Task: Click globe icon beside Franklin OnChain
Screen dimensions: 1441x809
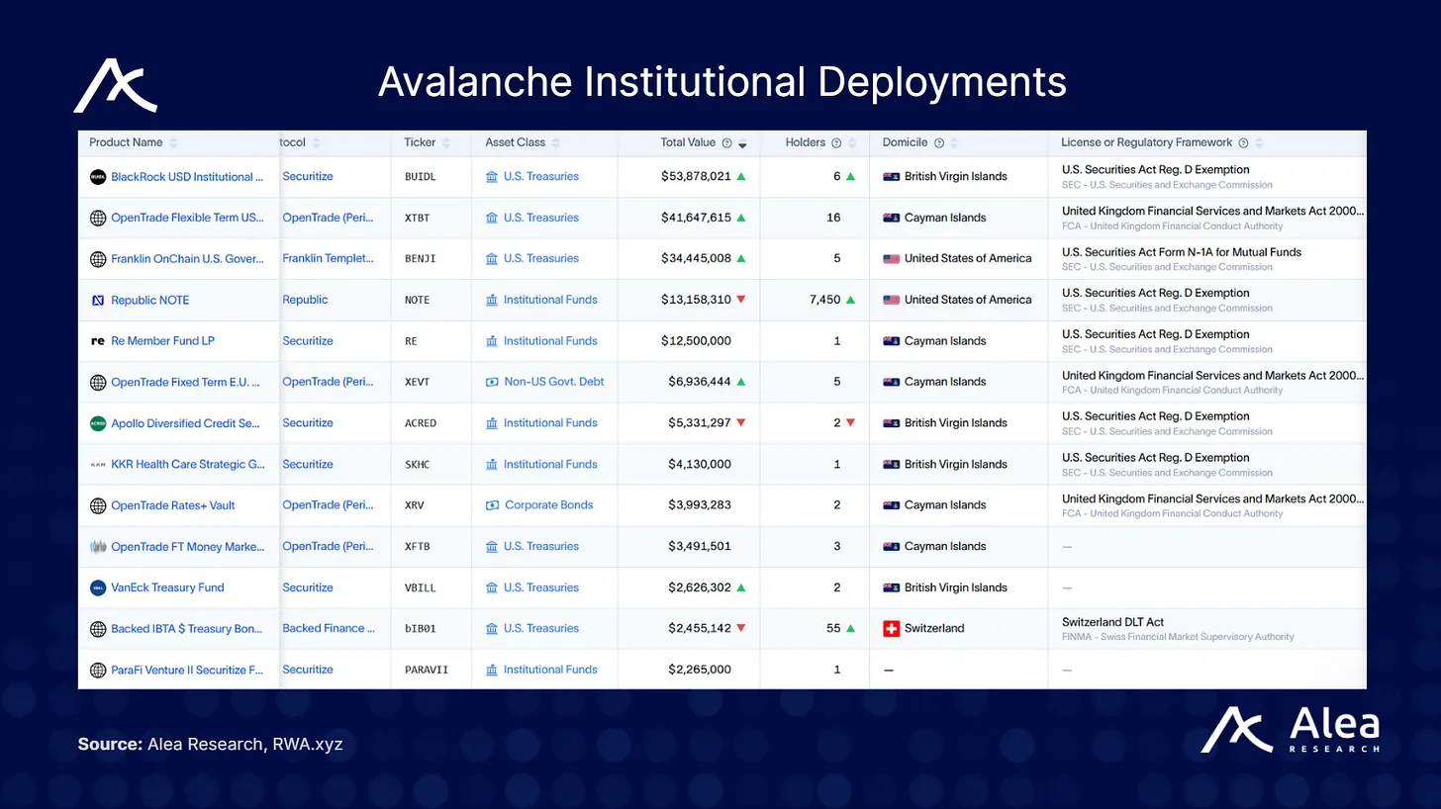Action: click(x=98, y=259)
